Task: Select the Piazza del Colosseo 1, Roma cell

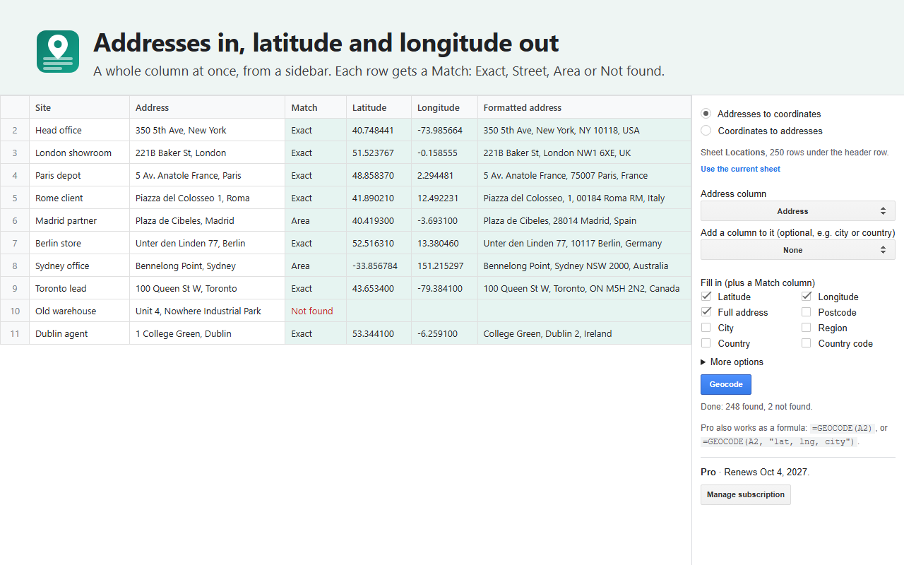Action: 207,198
